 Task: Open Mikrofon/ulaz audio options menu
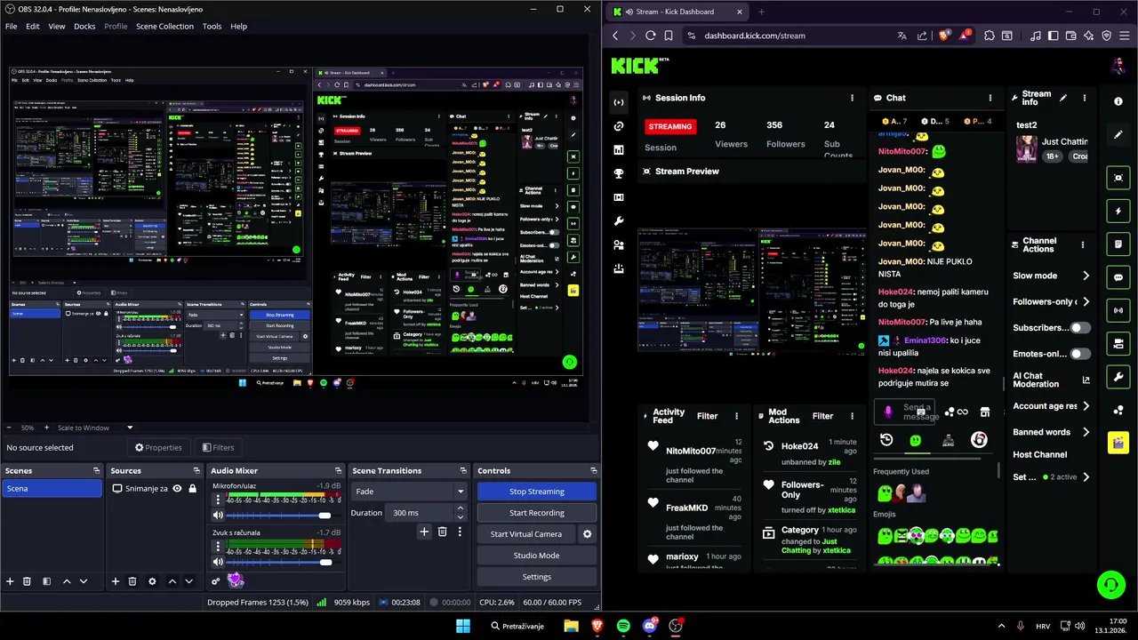pyautogui.click(x=217, y=500)
